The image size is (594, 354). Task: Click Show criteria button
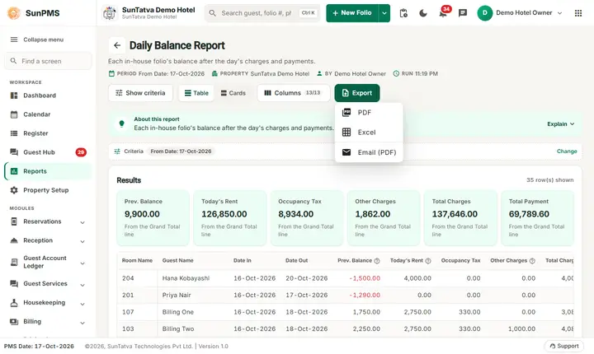click(x=140, y=93)
